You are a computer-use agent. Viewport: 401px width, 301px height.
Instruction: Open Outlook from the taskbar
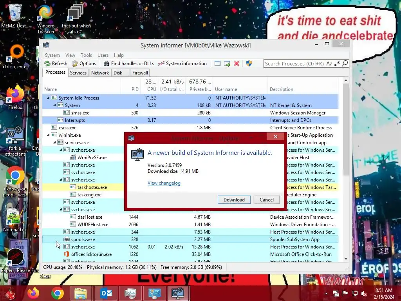click(x=106, y=293)
